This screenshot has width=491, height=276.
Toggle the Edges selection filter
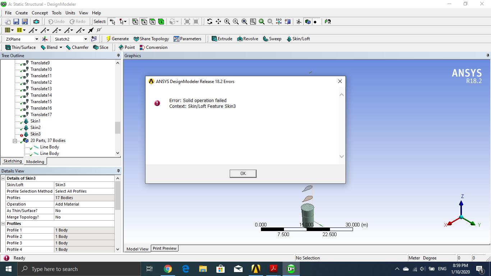pos(144,22)
